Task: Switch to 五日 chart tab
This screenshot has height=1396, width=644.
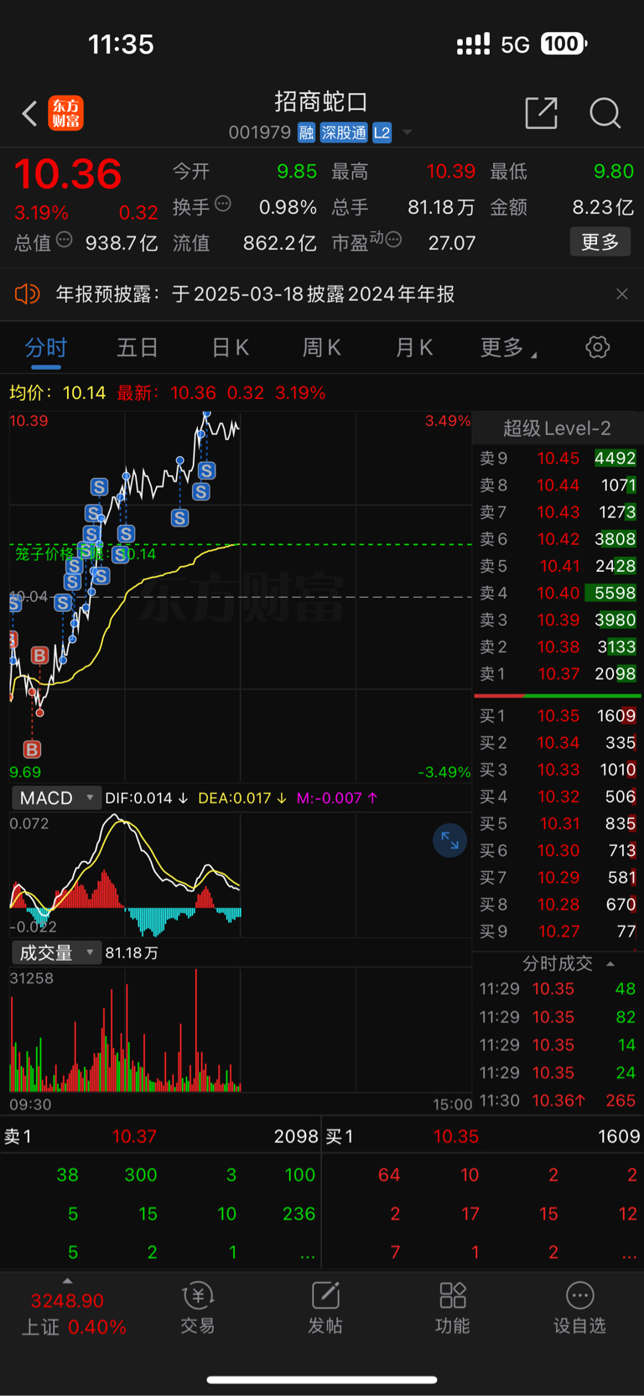Action: coord(138,348)
